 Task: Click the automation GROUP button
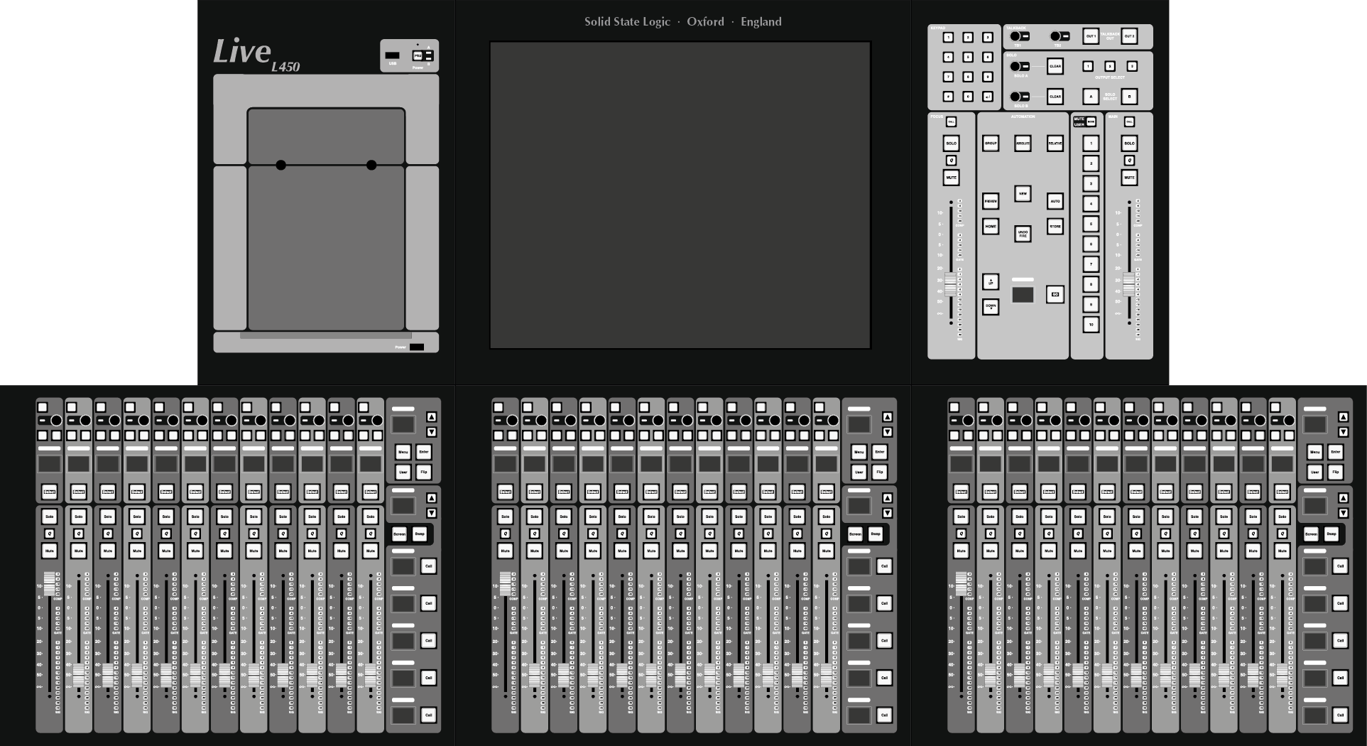(x=991, y=144)
